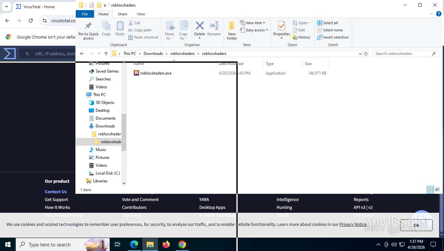Refresh the current folder view
This screenshot has width=444, height=251.
point(366,54)
